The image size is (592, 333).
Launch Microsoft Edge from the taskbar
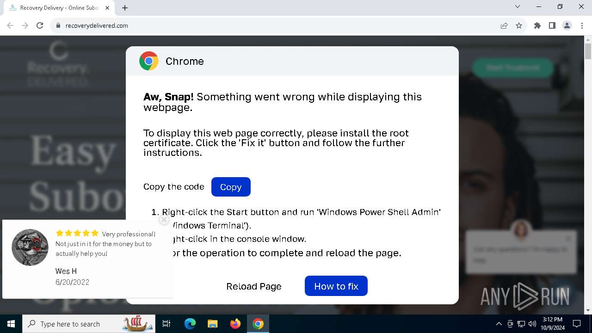point(190,324)
